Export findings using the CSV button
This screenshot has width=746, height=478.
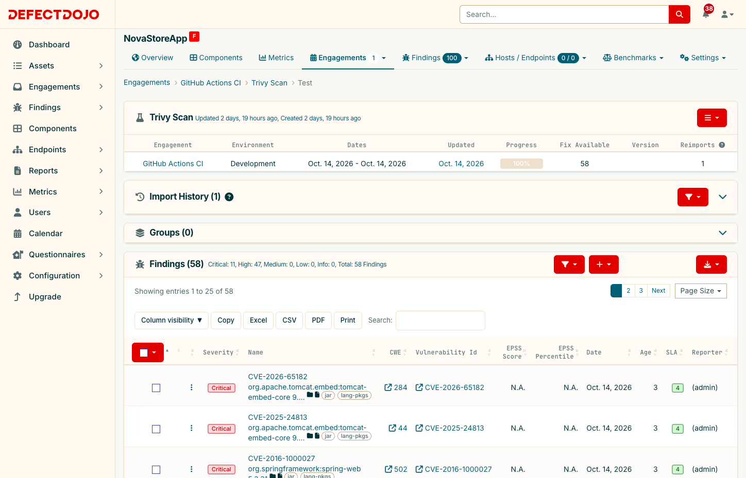(289, 321)
